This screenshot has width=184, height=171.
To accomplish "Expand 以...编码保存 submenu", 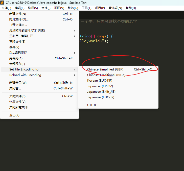I will [39, 53].
